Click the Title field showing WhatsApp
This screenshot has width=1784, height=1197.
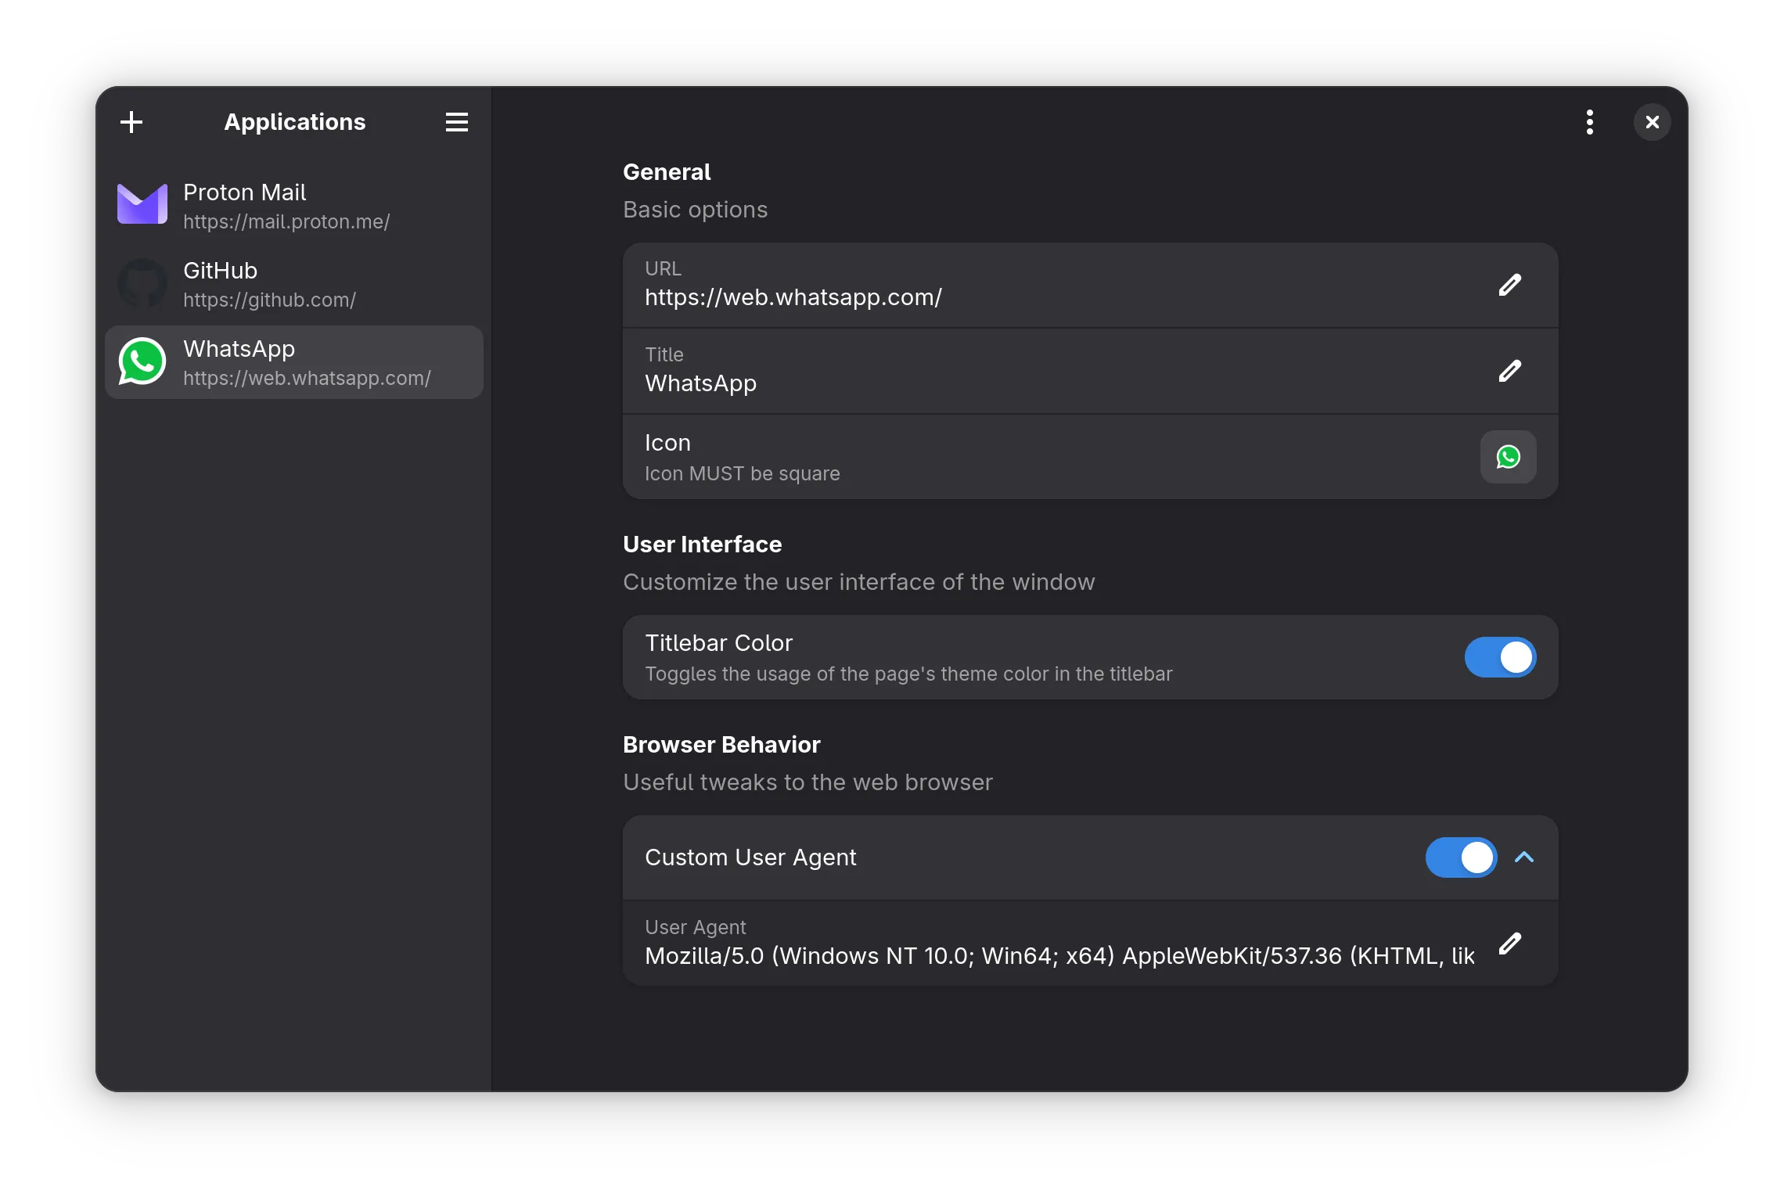coord(701,384)
